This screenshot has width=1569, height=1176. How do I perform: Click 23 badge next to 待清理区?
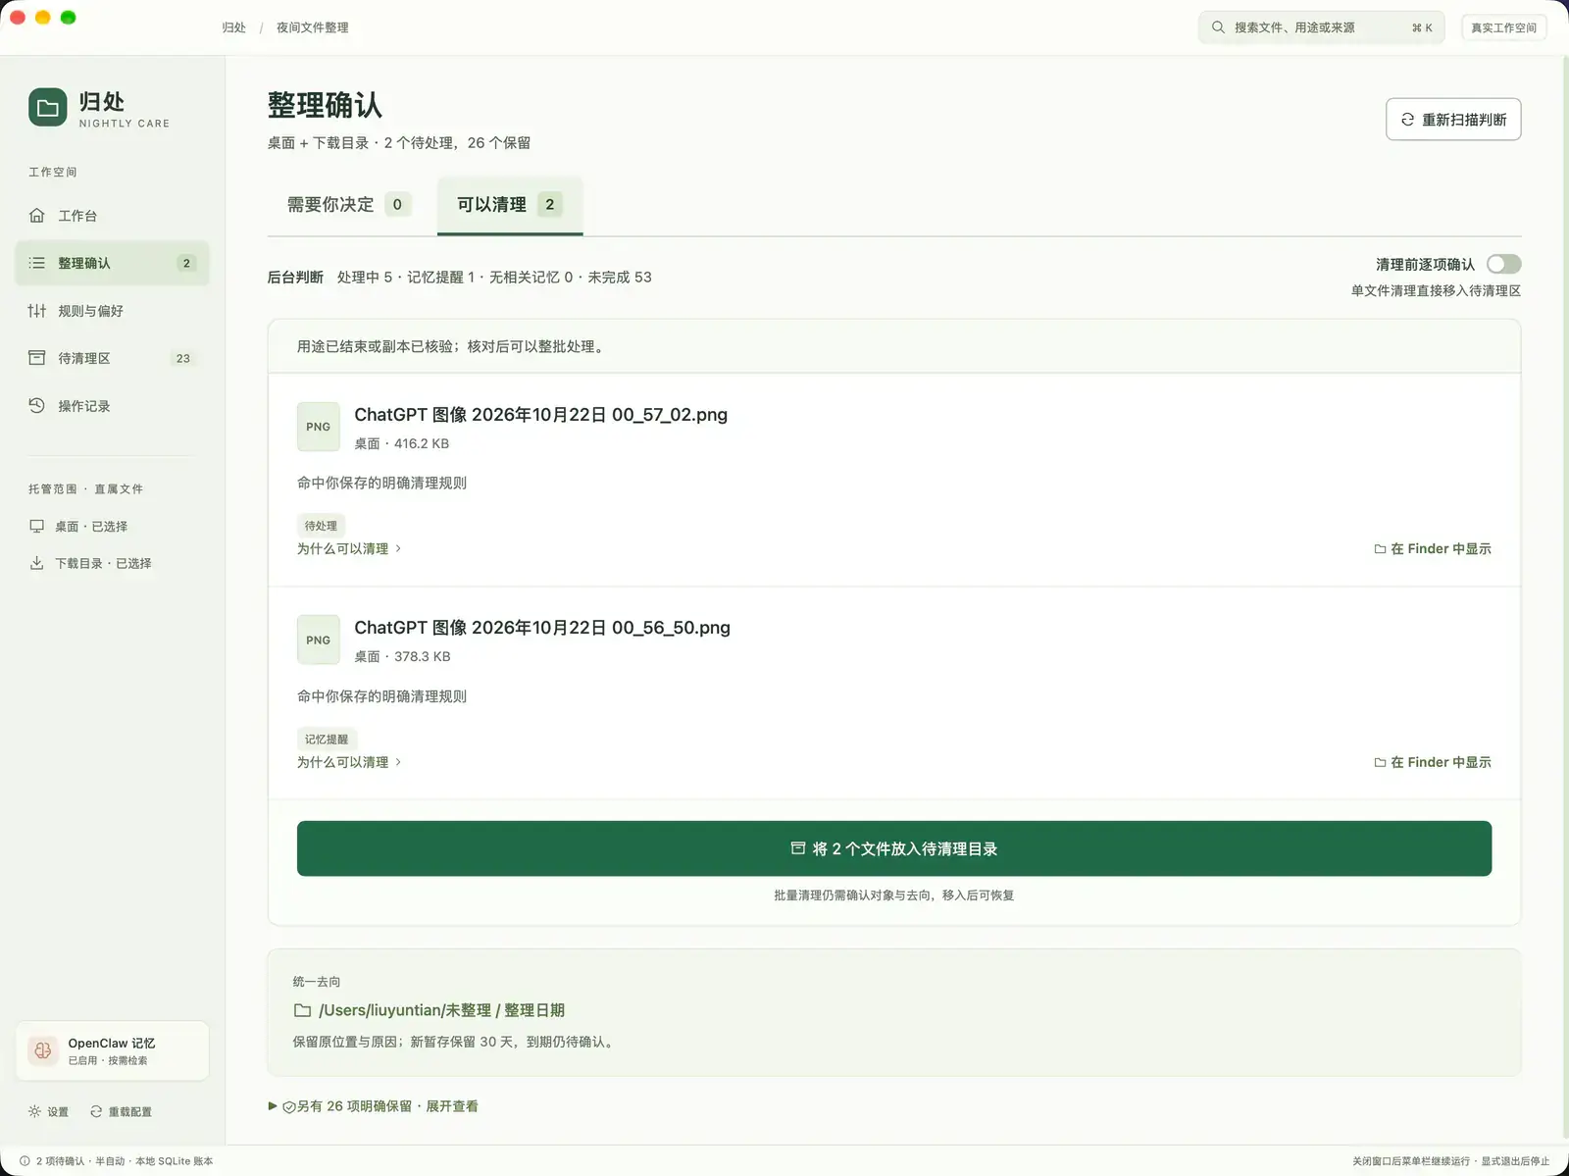[x=183, y=358]
